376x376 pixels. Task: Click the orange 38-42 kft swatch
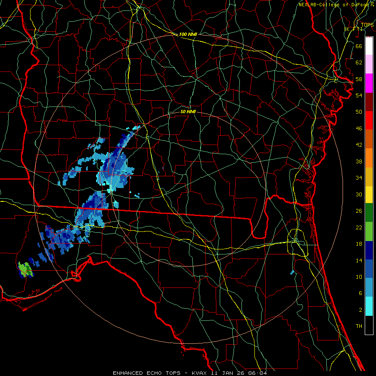pos(369,158)
